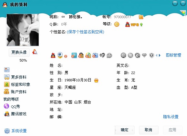Open the 隐私设置 link
187x136 pixels.
pos(171,117)
